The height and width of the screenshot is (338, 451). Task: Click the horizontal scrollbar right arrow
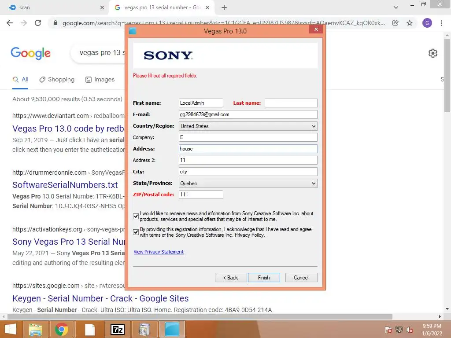(x=440, y=316)
